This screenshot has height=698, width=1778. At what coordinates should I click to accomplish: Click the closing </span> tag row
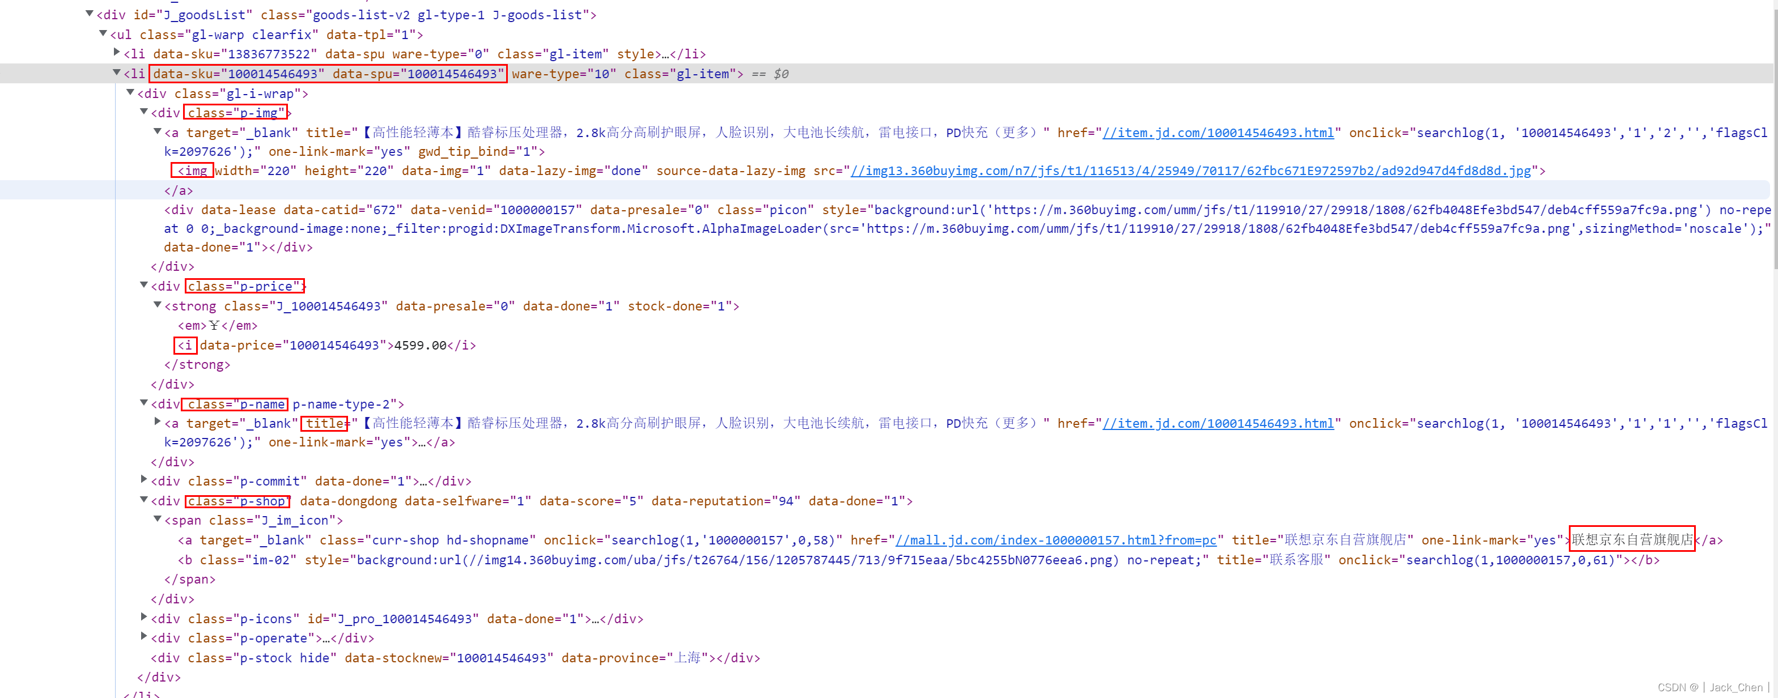tap(190, 580)
